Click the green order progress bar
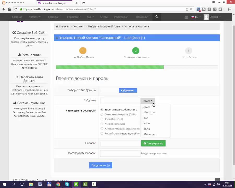235x188 pixels. point(110,67)
